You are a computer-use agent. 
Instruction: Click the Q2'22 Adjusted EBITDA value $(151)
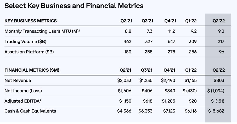pyautogui.click(x=216, y=101)
